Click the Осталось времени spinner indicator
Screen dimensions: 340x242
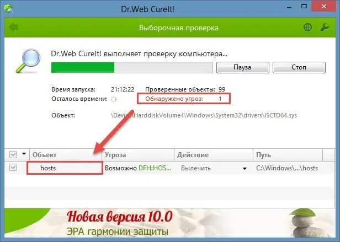tap(114, 99)
